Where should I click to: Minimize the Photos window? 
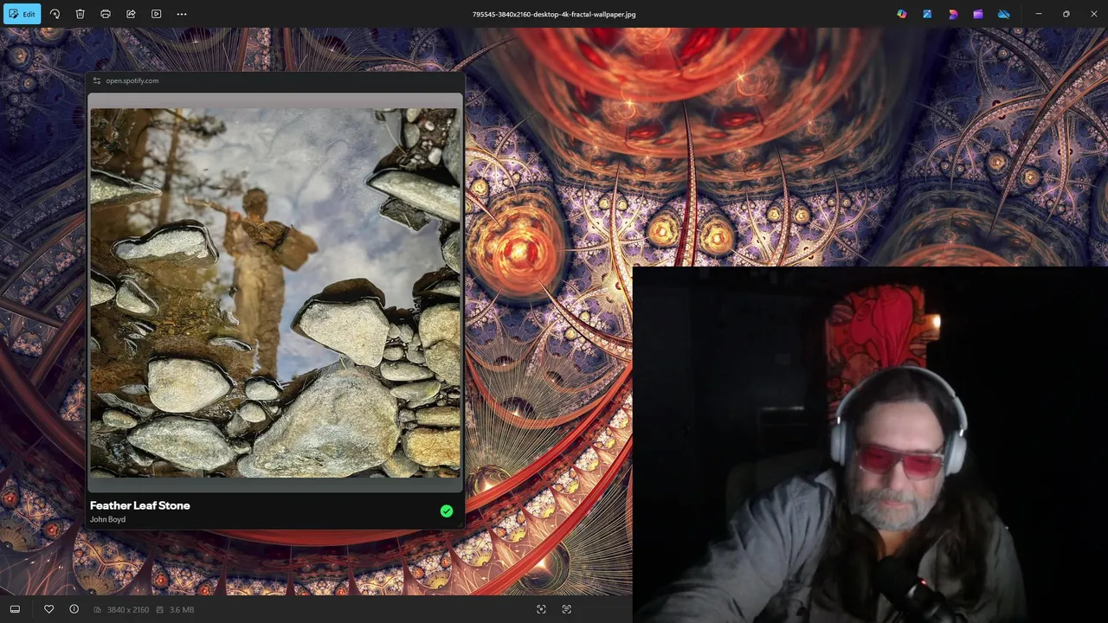click(x=1039, y=14)
